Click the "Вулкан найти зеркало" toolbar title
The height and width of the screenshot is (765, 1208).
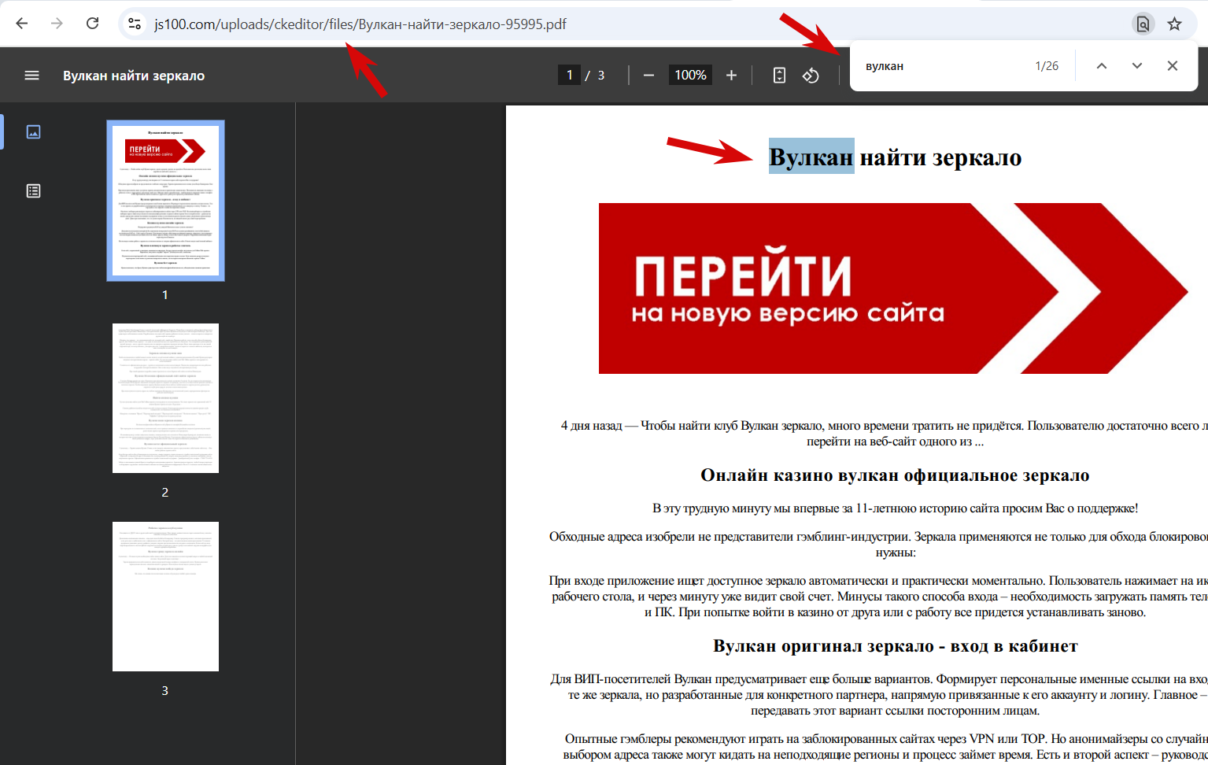coord(134,76)
